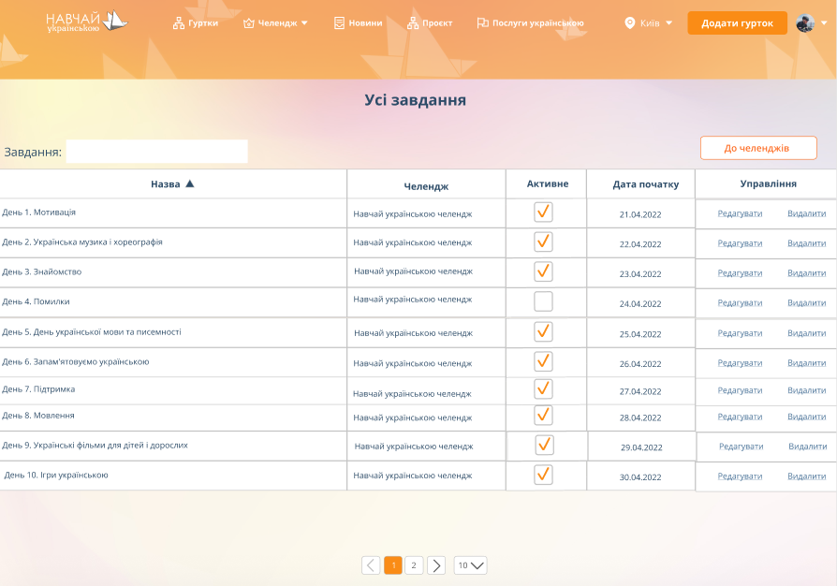Toggle Активне for День 7. Підтримка
Image resolution: width=837 pixels, height=586 pixels.
[x=543, y=389]
